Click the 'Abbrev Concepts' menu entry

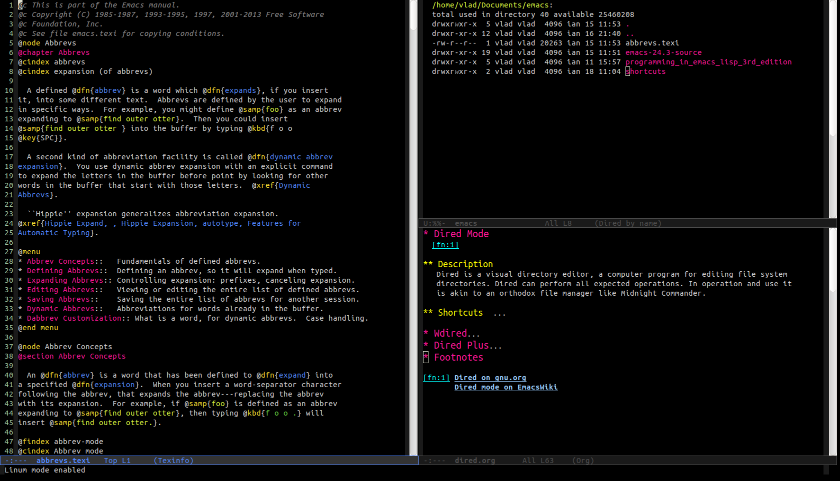(60, 261)
